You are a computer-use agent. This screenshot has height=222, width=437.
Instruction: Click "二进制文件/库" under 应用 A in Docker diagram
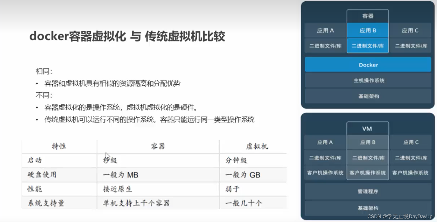click(x=325, y=46)
